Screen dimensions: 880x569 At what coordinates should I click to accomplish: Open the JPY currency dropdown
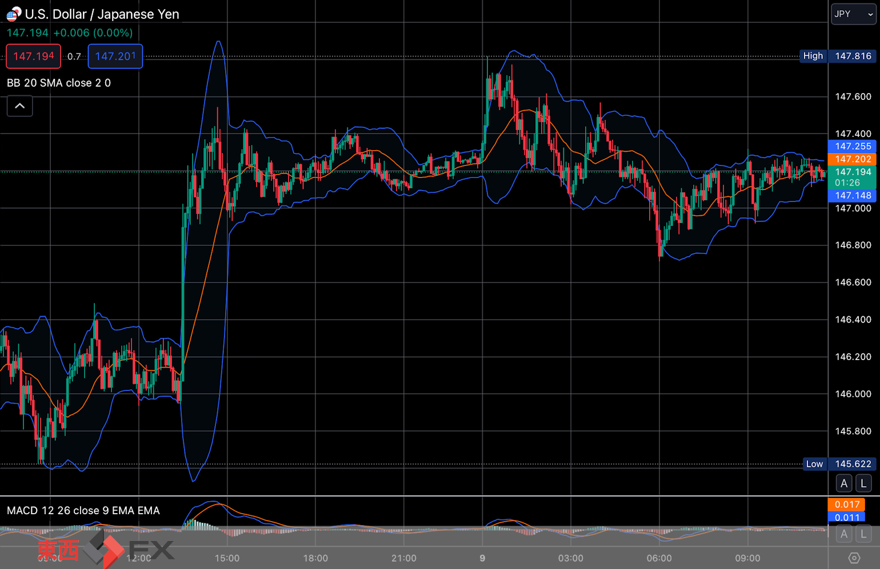853,14
